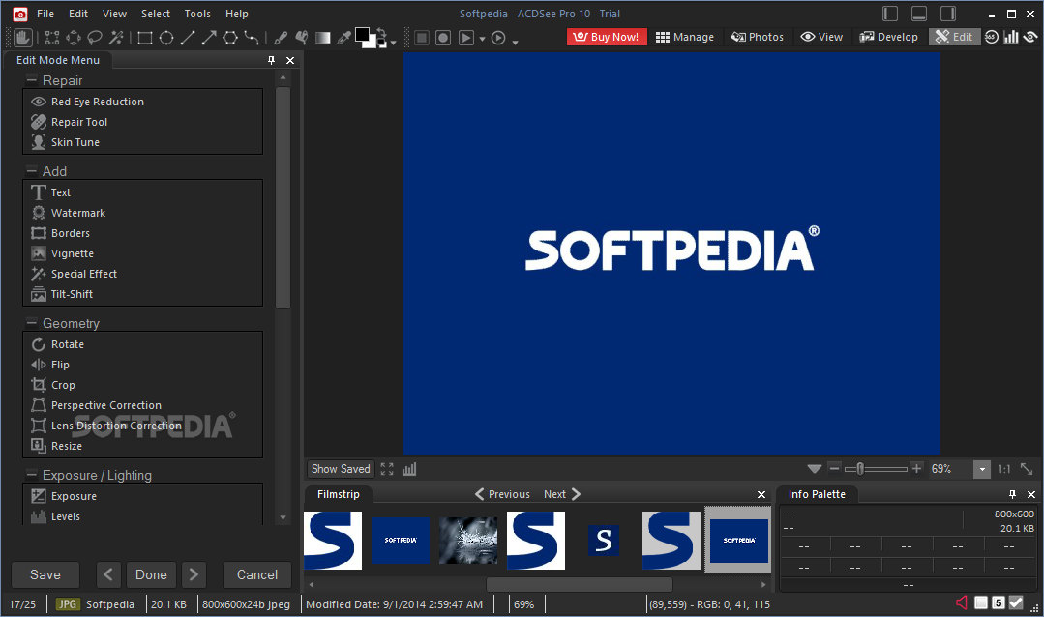The width and height of the screenshot is (1044, 617).
Task: Click the Show Saved button
Action: (x=341, y=469)
